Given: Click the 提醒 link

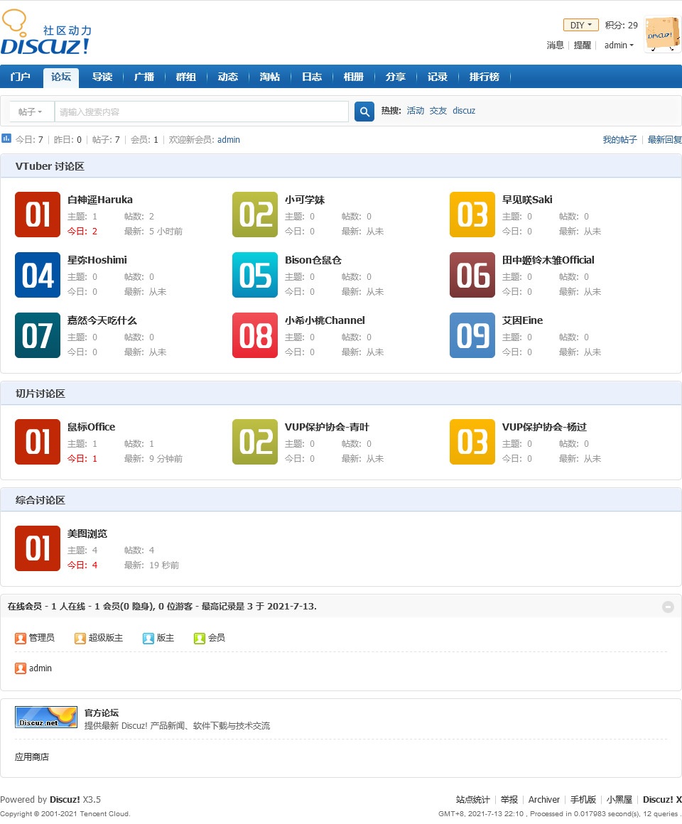Looking at the screenshot, I should [x=582, y=45].
